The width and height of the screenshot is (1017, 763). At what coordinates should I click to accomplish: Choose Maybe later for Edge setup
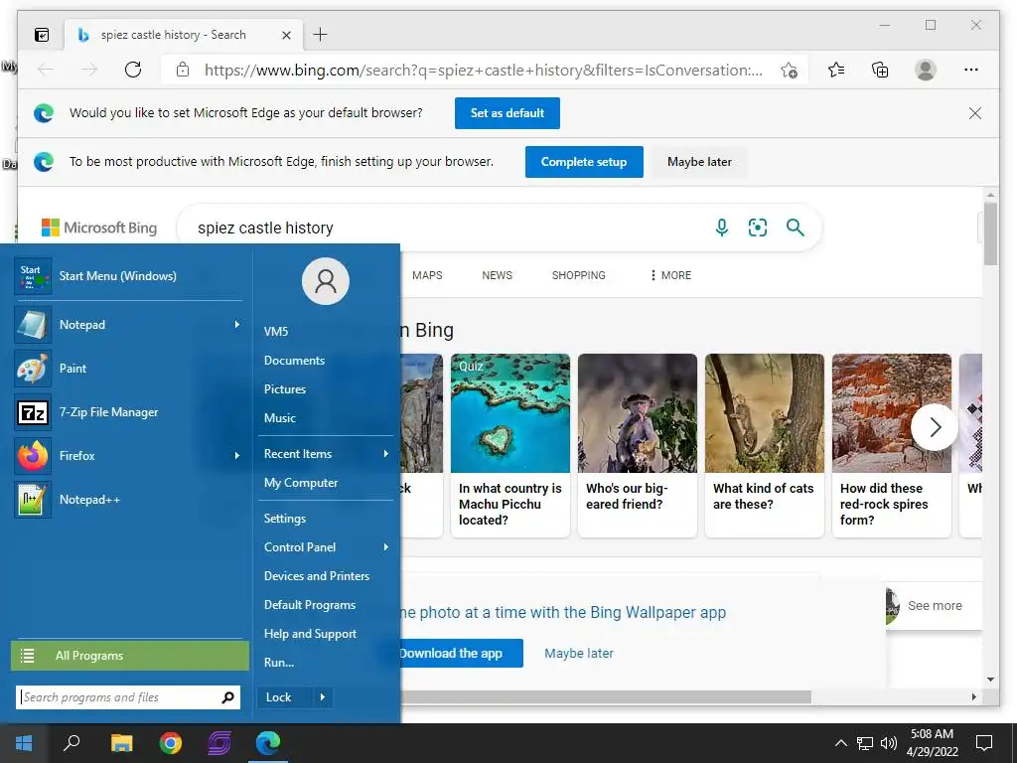click(699, 162)
